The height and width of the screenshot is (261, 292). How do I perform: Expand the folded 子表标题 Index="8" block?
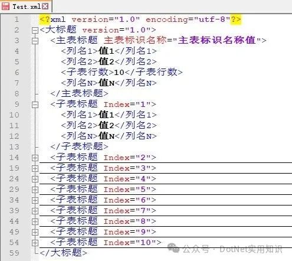[35, 221]
